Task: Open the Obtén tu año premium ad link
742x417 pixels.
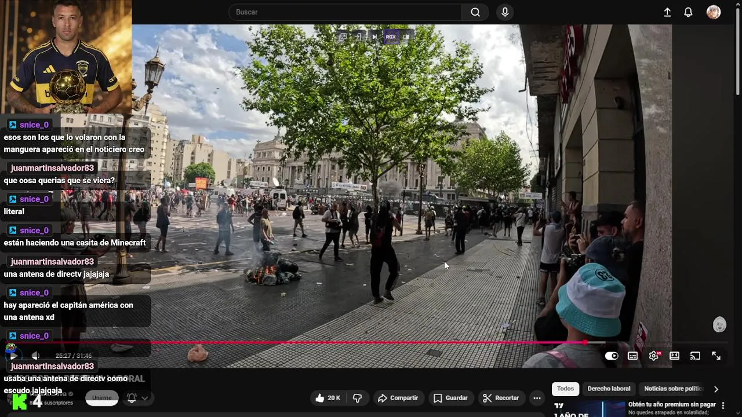Action: pos(672,404)
